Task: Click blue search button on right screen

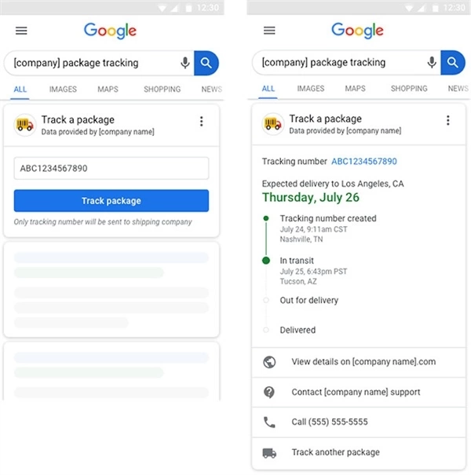Action: [453, 63]
